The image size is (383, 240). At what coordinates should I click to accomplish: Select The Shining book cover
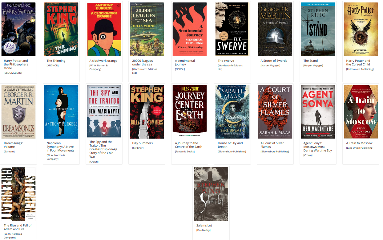coord(61,29)
